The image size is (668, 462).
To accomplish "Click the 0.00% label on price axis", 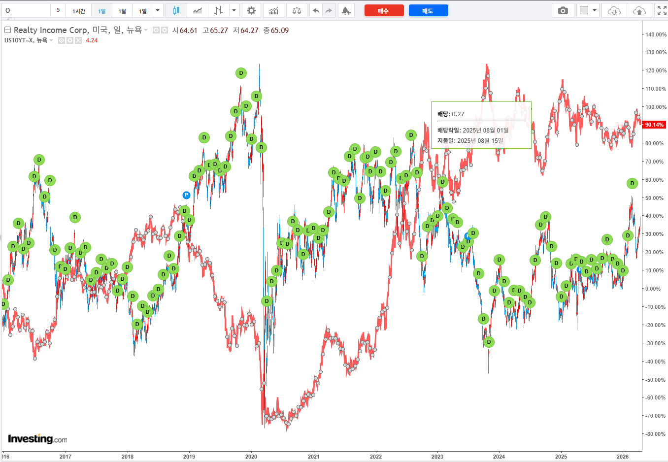I will tap(653, 289).
